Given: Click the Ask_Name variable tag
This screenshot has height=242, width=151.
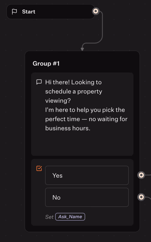Looking at the screenshot, I should pyautogui.click(x=70, y=217).
